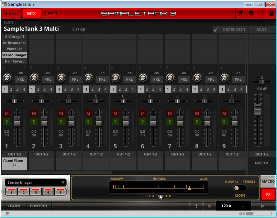Open the Stereo Imager effect dropdown
Screen dimensions: 277x218
coord(36,182)
